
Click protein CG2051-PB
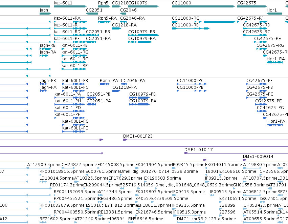98,94
